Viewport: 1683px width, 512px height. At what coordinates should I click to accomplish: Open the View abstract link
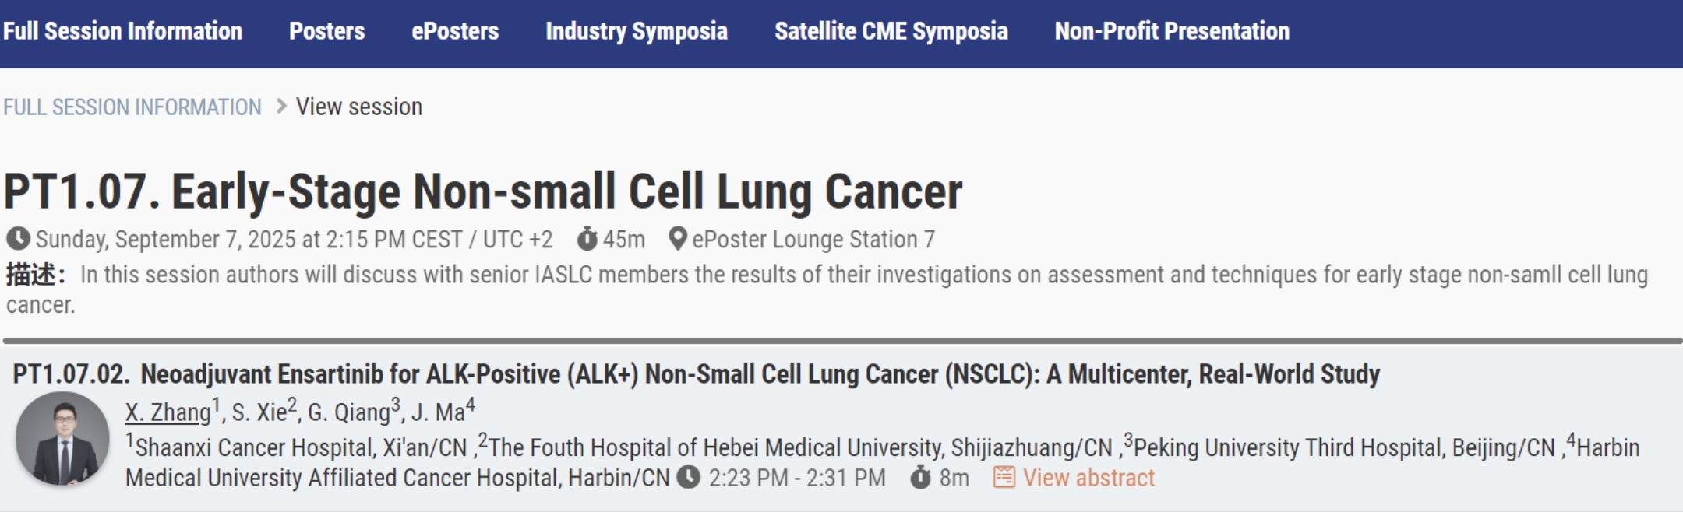[1088, 478]
